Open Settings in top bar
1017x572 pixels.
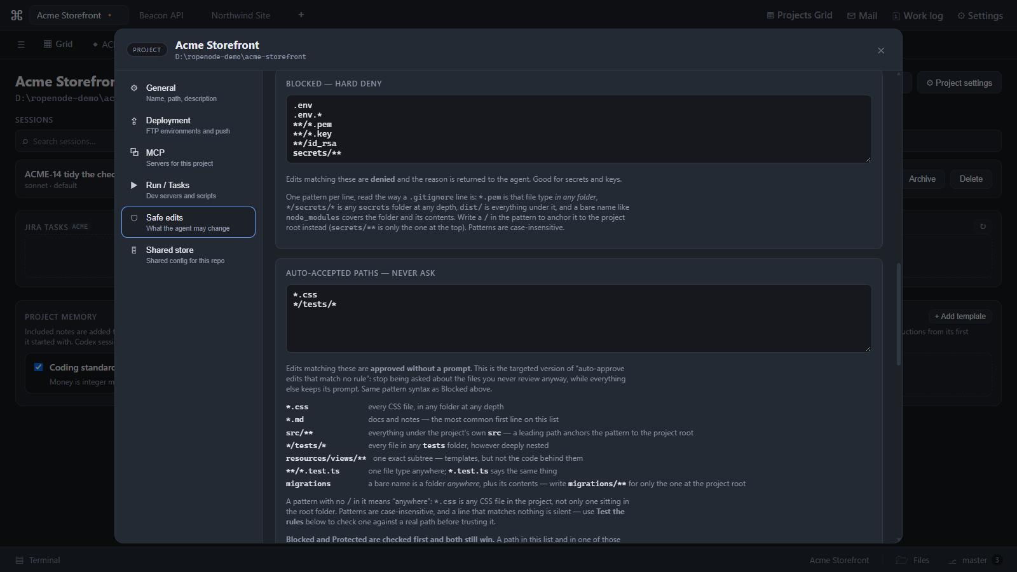point(980,16)
